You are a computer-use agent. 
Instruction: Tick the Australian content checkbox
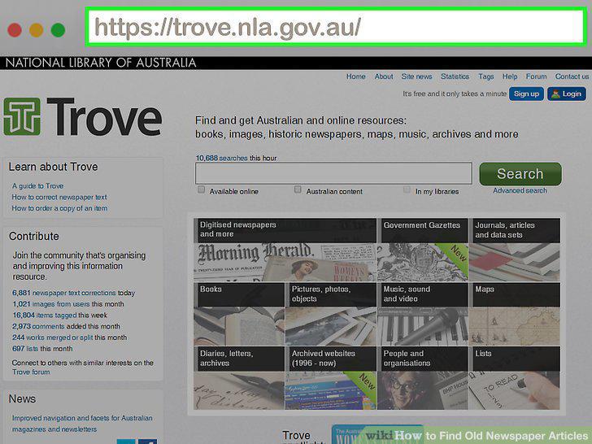pyautogui.click(x=298, y=189)
